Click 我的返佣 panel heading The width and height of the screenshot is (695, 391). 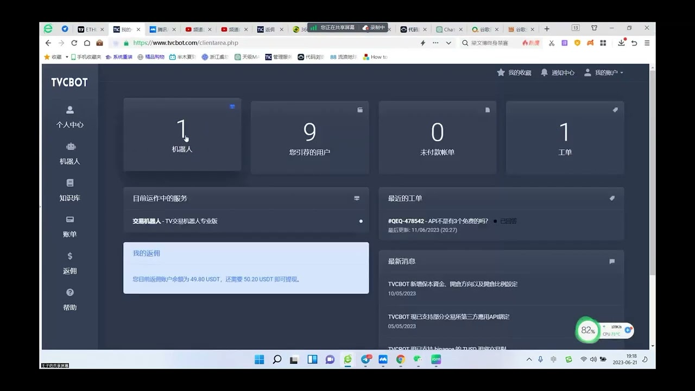[146, 253]
